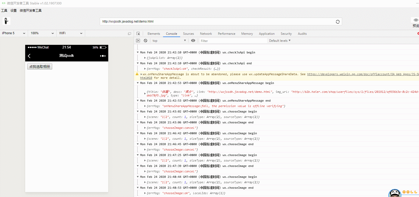Switch to the Elements tab
The height and width of the screenshot is (197, 419).
coord(154,34)
